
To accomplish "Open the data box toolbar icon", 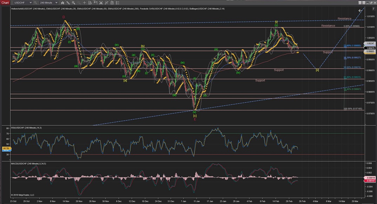I will 95,3.
